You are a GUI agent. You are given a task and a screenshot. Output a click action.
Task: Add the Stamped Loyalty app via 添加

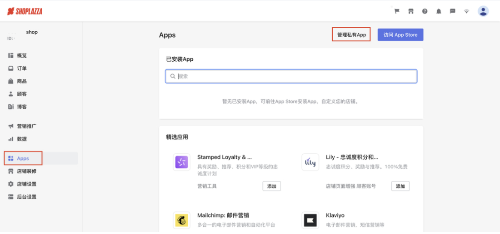tap(272, 186)
